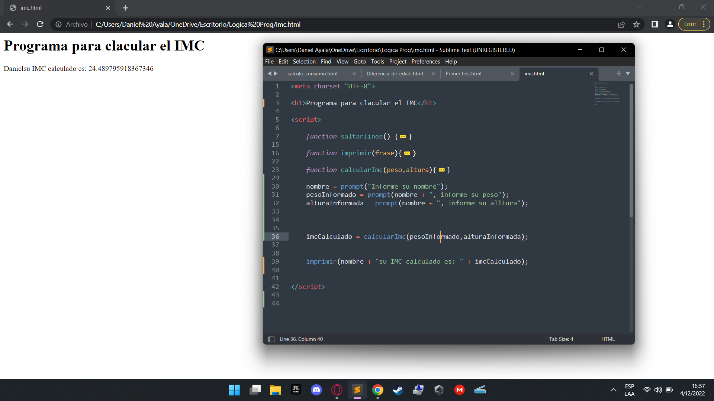Toggle Sublime sidebar panel switcher icon
Viewport: 714px width, 401px height.
tap(271, 339)
